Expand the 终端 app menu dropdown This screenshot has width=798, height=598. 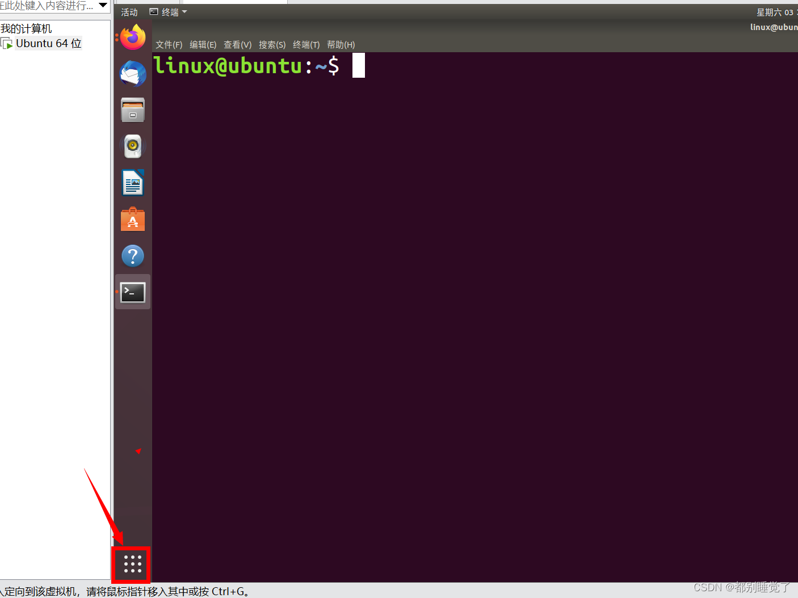[x=168, y=12]
